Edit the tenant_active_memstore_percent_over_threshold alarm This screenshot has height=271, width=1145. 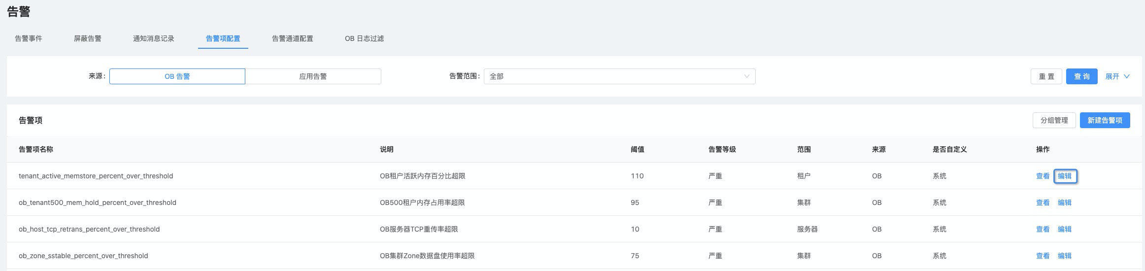[x=1065, y=176]
